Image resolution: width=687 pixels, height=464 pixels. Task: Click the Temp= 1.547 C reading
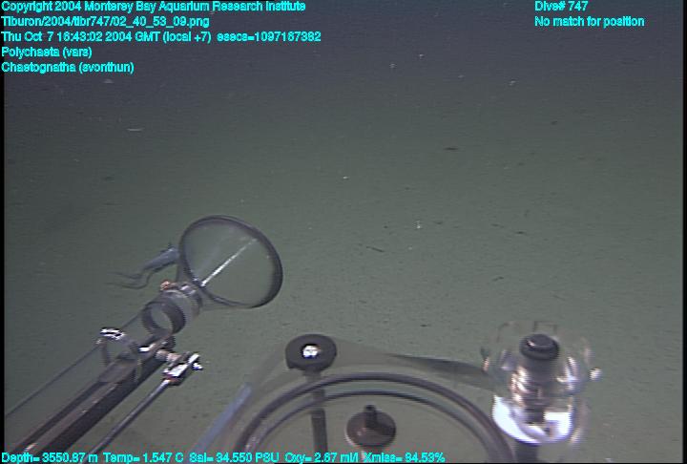pyautogui.click(x=143, y=458)
